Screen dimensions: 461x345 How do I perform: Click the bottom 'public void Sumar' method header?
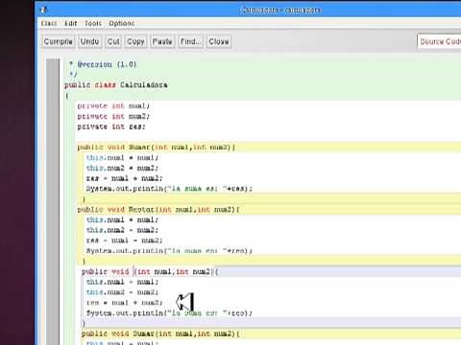click(160, 333)
